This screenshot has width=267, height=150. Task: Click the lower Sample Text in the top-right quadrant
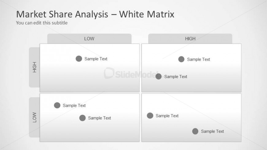(176, 77)
